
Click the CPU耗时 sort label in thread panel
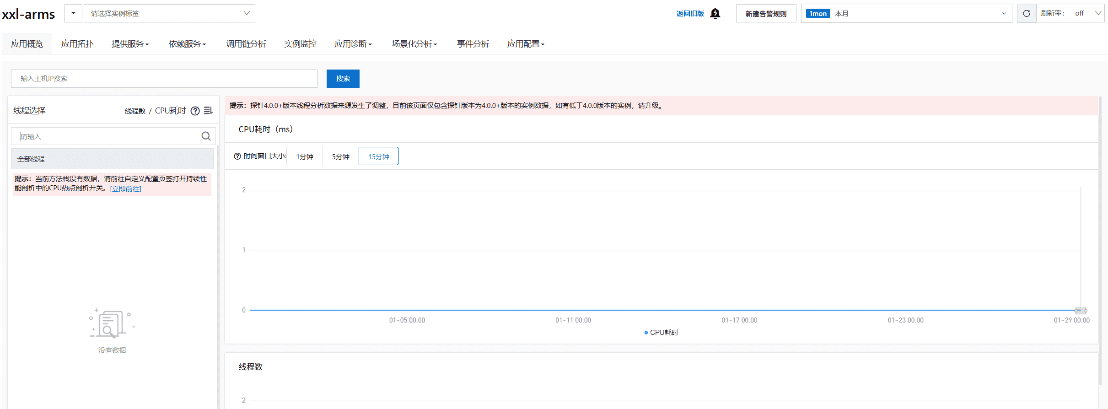coord(171,111)
